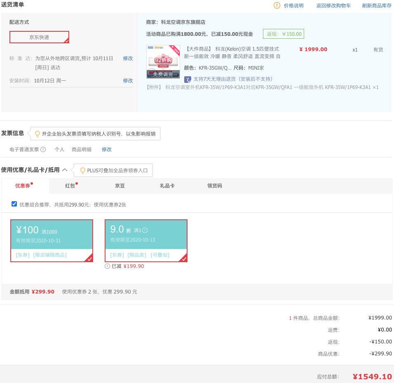394x383 pixels.
Task: Open PLUS可叠加全品券领券入口
Action: click(117, 171)
